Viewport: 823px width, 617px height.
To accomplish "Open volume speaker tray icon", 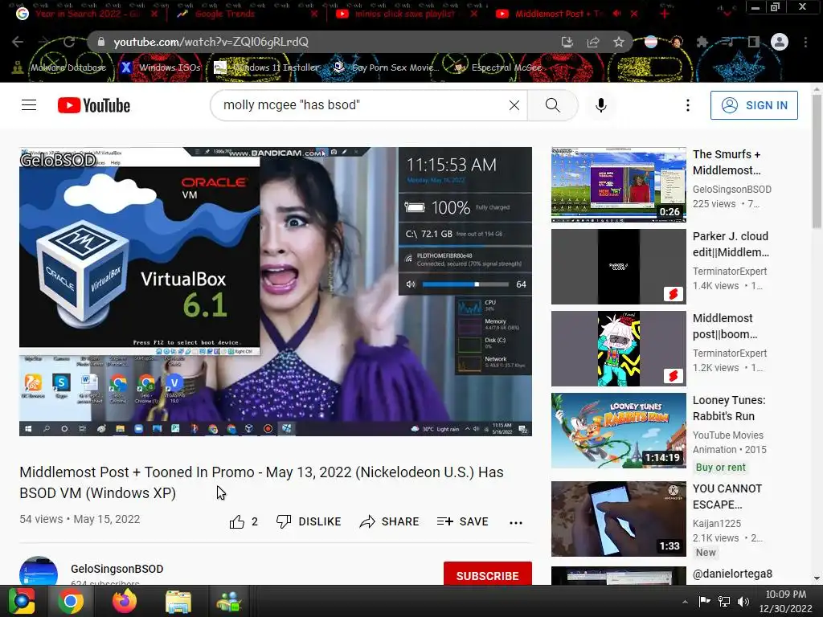I will click(x=743, y=601).
